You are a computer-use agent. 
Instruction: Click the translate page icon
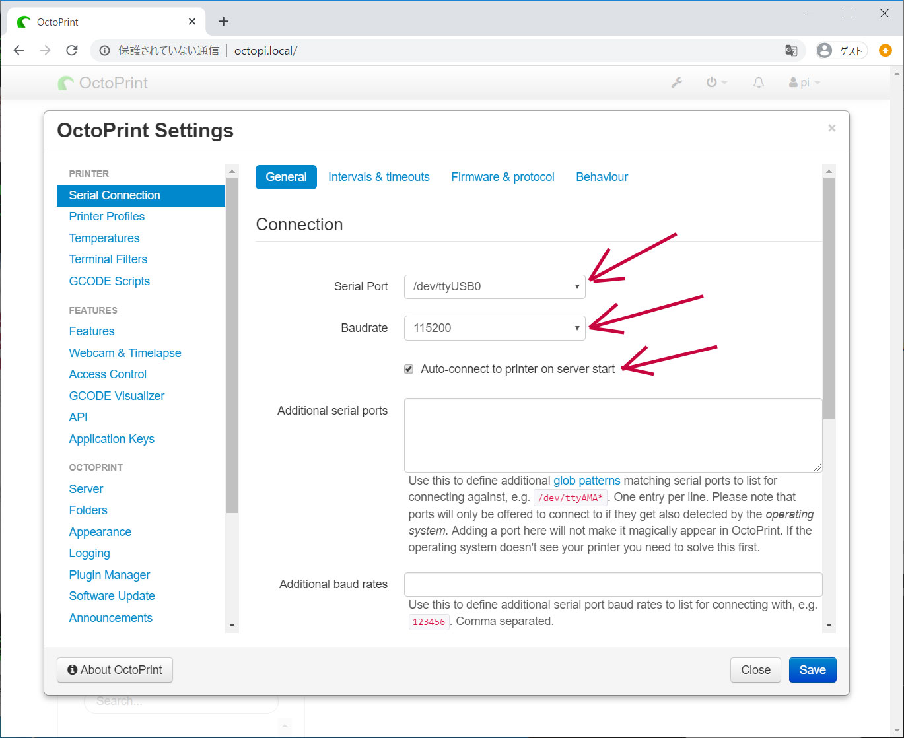pos(791,50)
